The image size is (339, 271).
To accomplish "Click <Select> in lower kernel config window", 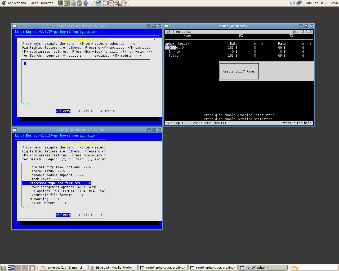I will [x=63, y=215].
